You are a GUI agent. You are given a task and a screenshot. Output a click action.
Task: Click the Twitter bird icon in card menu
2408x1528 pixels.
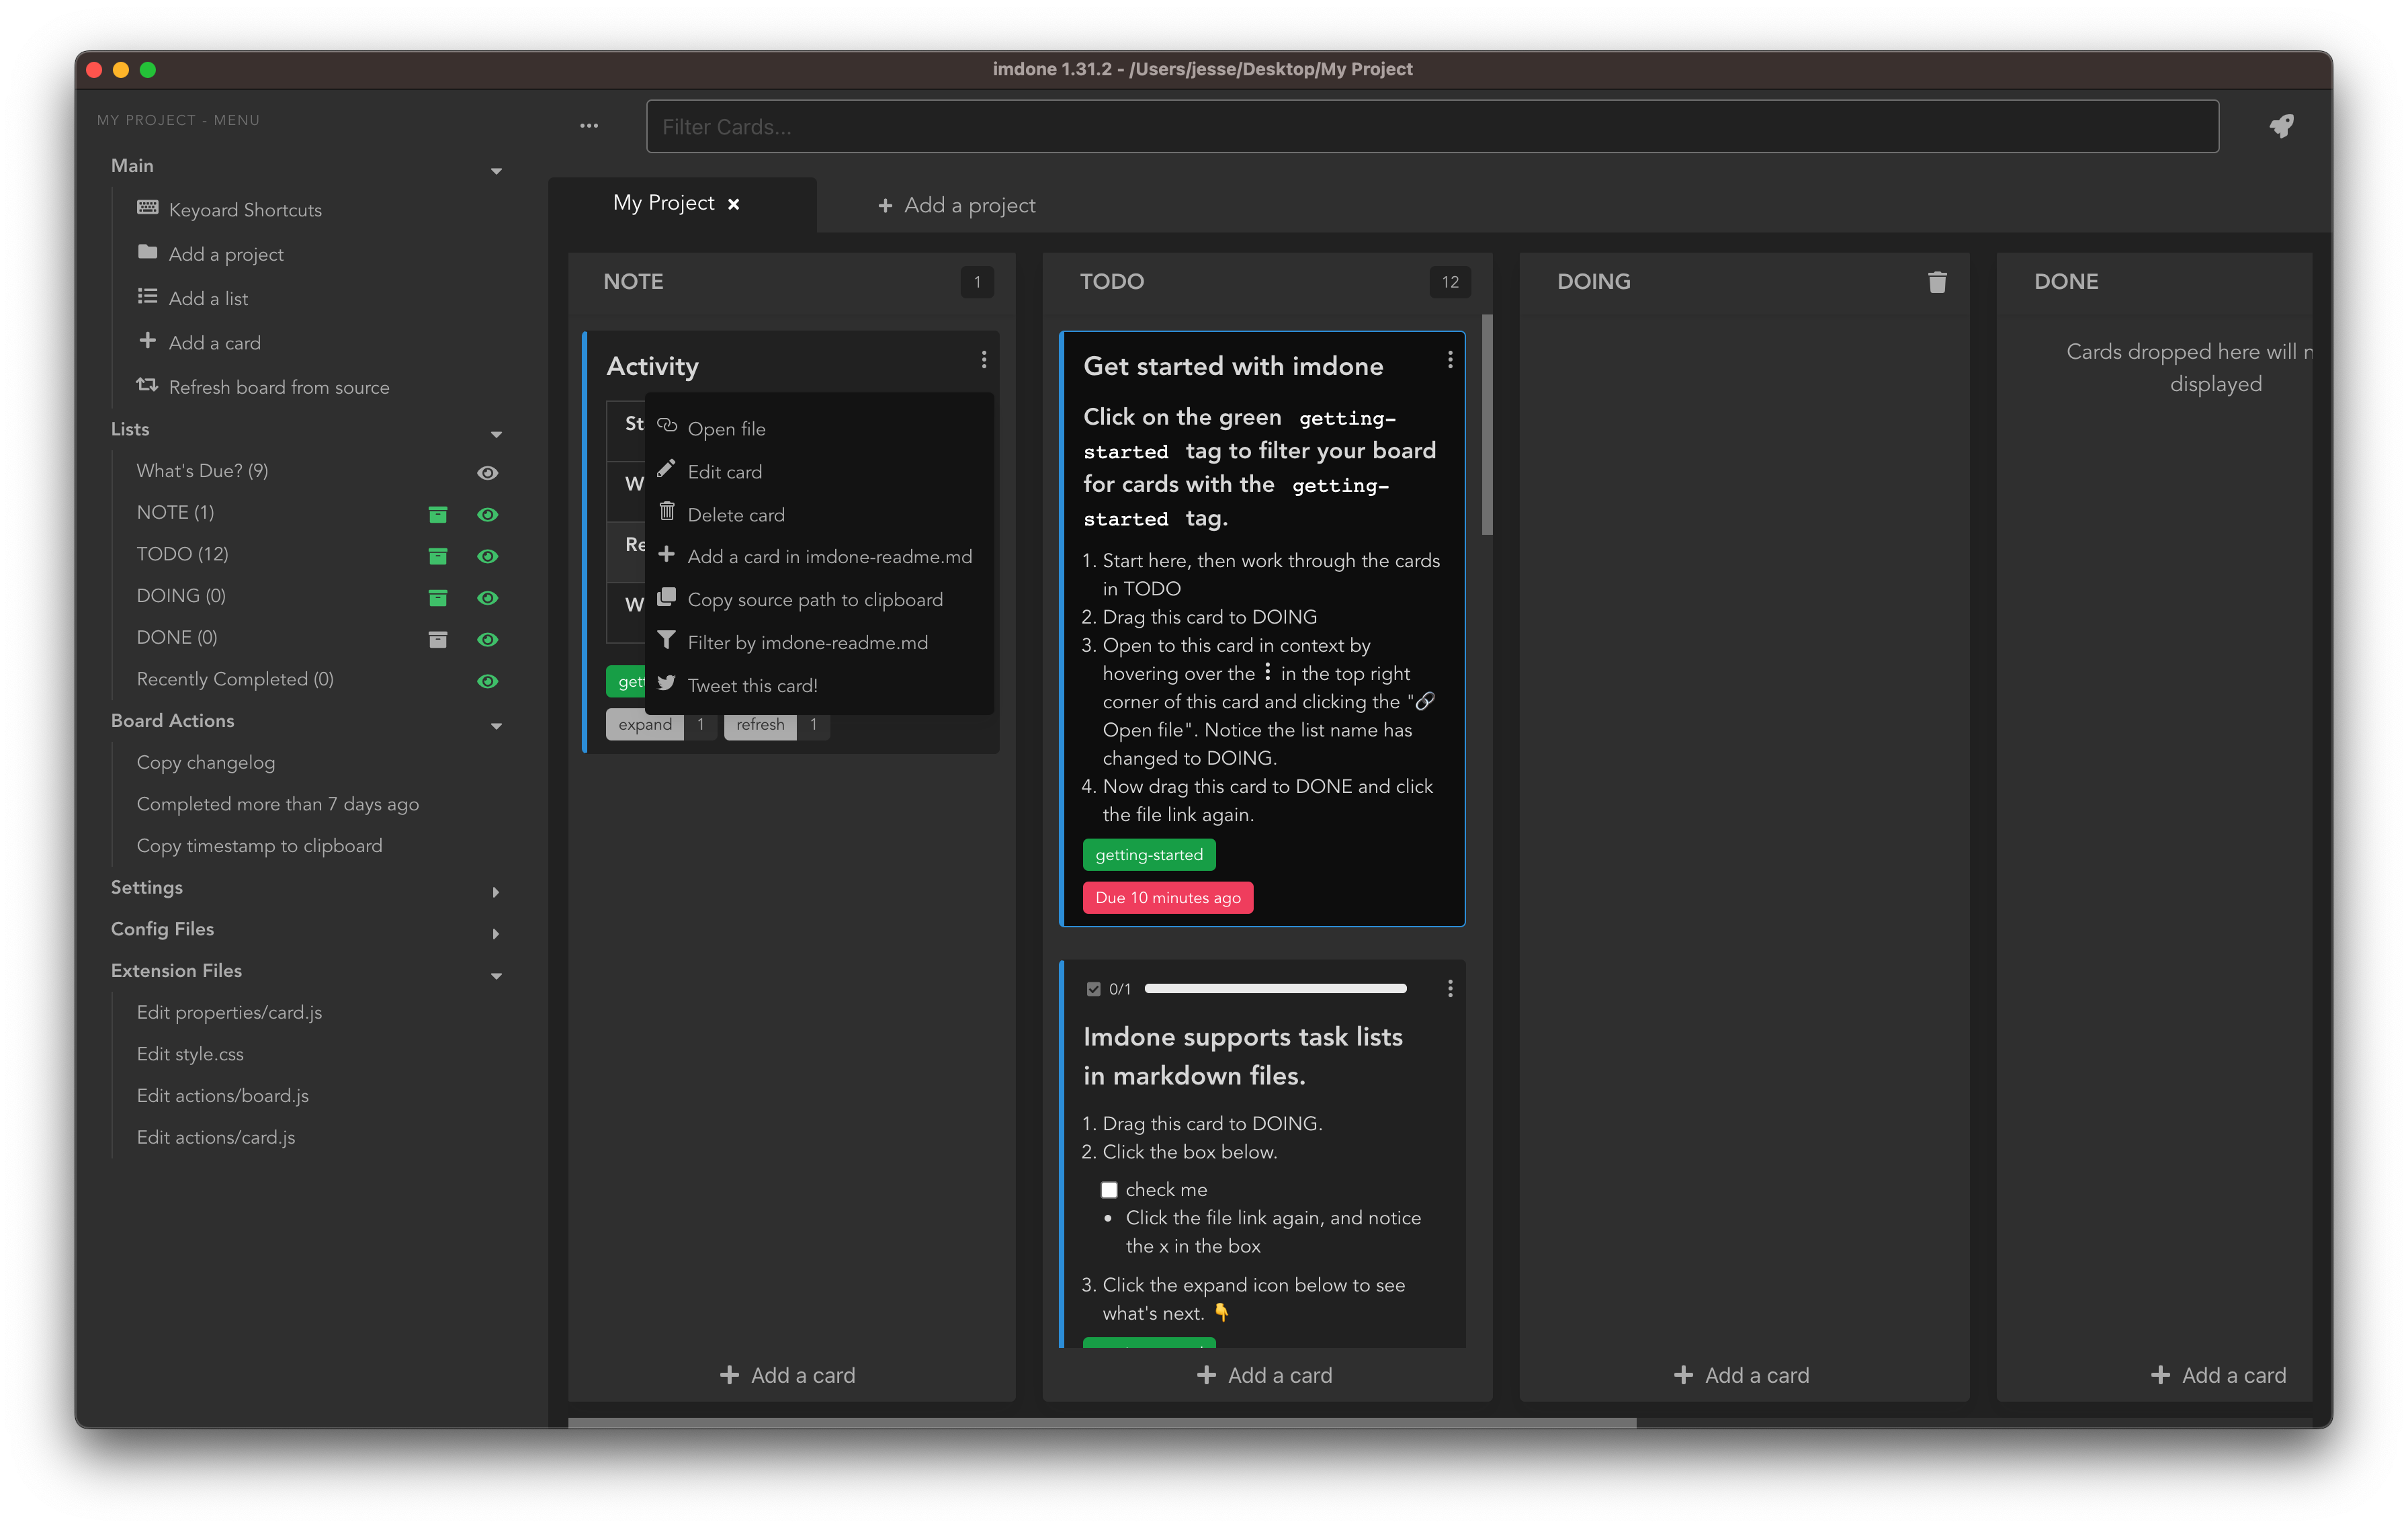click(x=667, y=684)
